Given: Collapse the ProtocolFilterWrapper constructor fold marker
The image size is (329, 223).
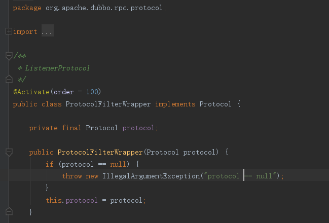Looking at the screenshot, I should click(8, 152).
